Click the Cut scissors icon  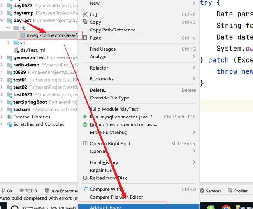click(x=85, y=14)
